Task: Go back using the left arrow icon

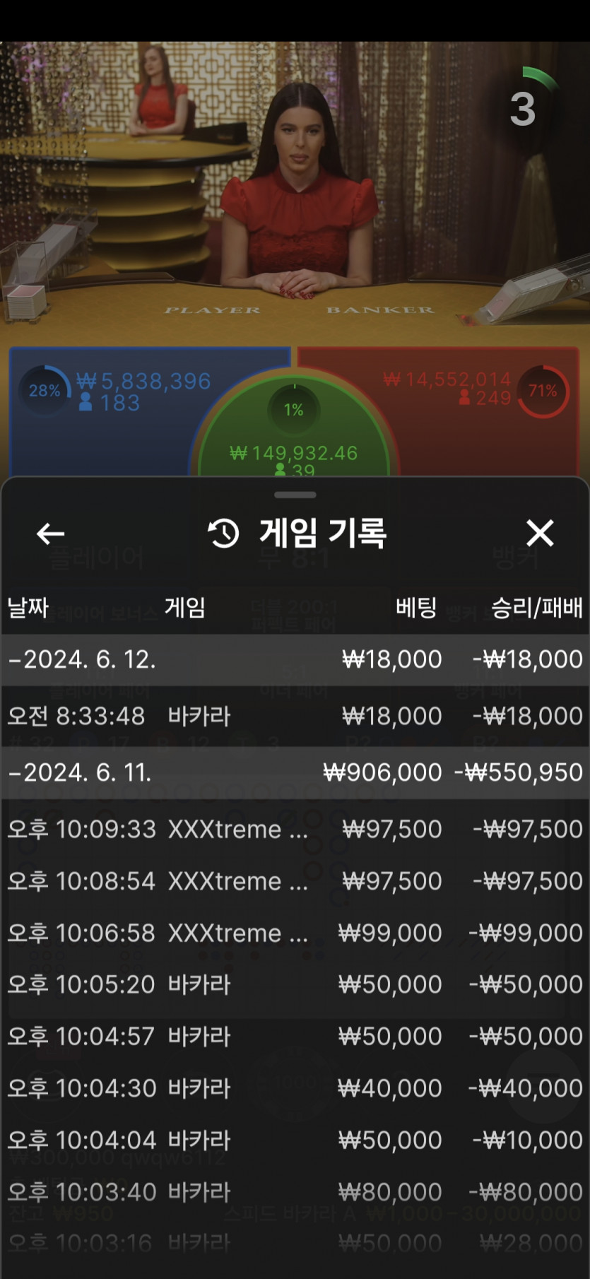Action: click(50, 534)
